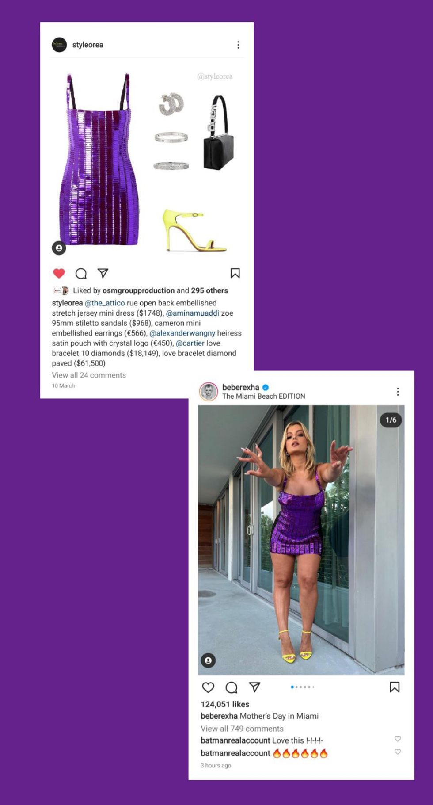Unlike the styleorea post via red heart
The height and width of the screenshot is (805, 433).
tap(59, 273)
